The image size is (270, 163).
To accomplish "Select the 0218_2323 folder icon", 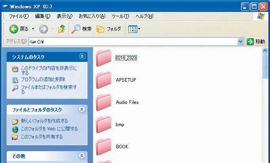I will coord(104,58).
